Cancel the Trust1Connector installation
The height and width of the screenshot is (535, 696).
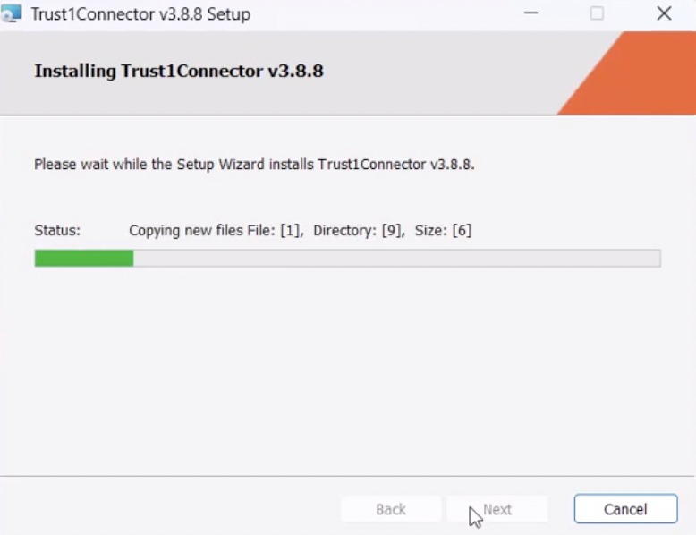tap(625, 509)
